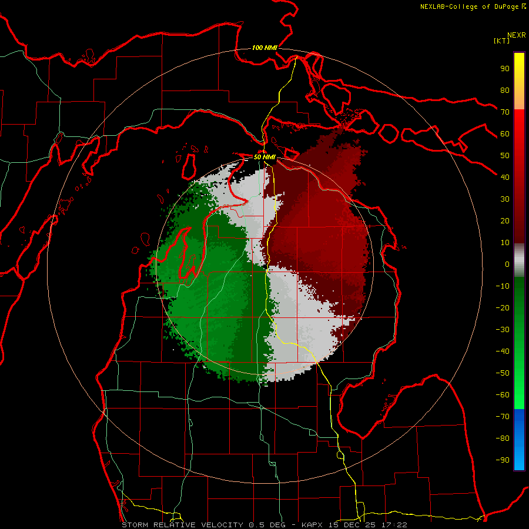Click the [KT] units label

(501, 41)
